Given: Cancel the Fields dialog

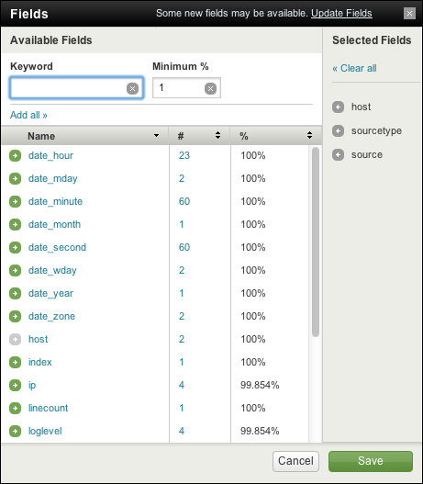Looking at the screenshot, I should coord(295,461).
